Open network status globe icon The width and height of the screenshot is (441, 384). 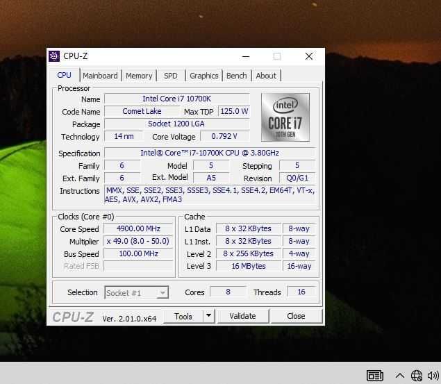[417, 375]
